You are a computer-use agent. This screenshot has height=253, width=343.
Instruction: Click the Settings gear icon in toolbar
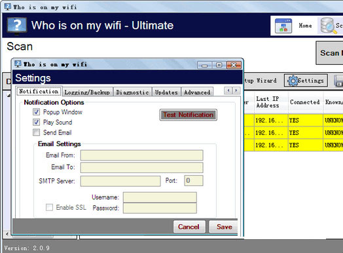(293, 81)
